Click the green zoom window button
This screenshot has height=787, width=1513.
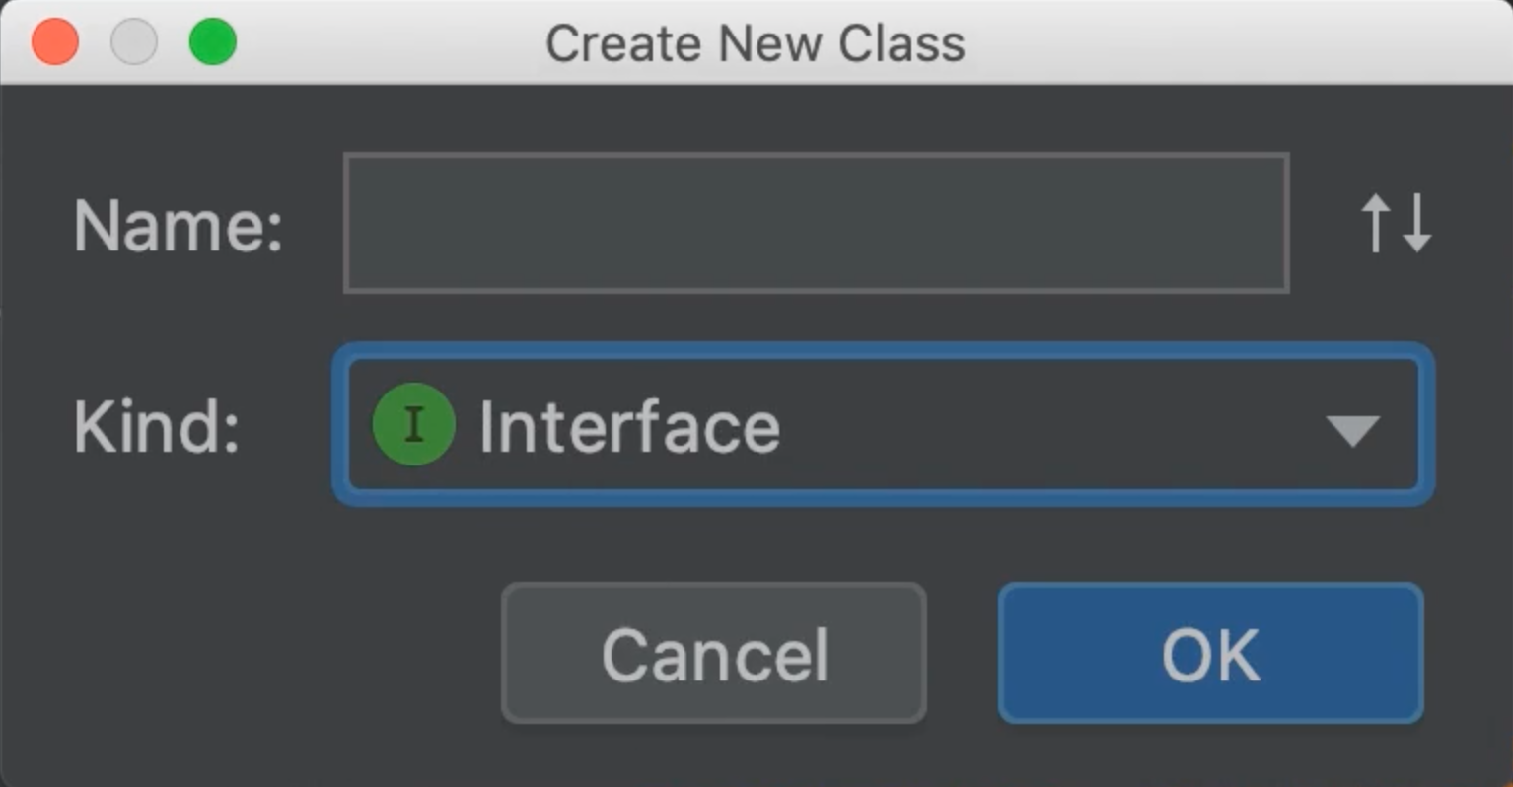click(212, 42)
